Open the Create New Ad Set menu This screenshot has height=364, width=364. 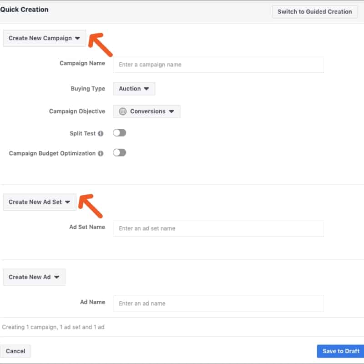[x=40, y=202]
